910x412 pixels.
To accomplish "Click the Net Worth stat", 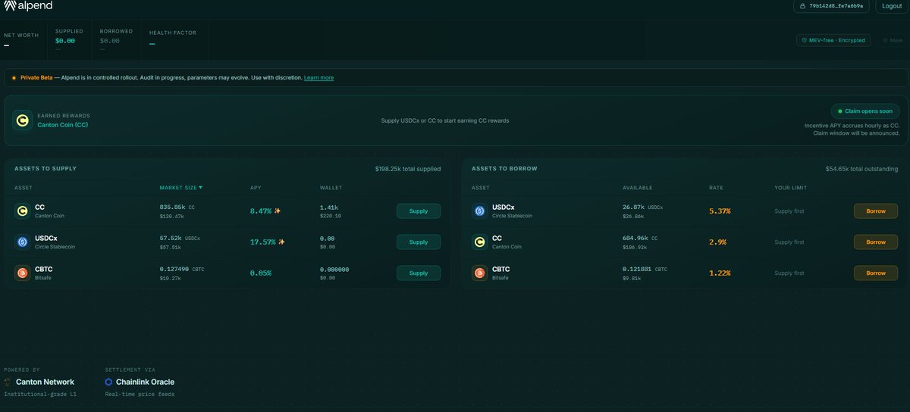I will [x=21, y=39].
